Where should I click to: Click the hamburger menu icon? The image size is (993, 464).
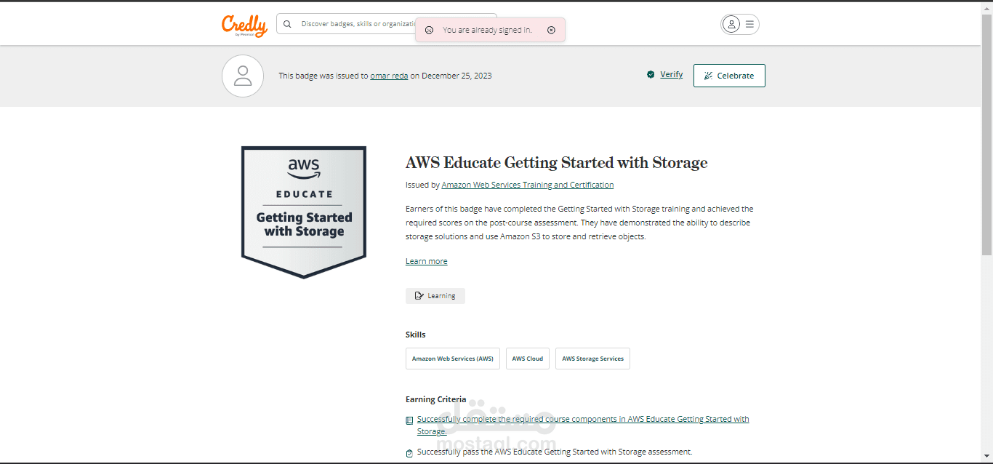coord(749,24)
